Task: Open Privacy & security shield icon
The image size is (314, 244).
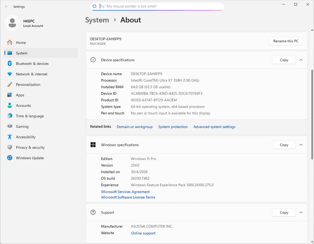Action: 10,147
